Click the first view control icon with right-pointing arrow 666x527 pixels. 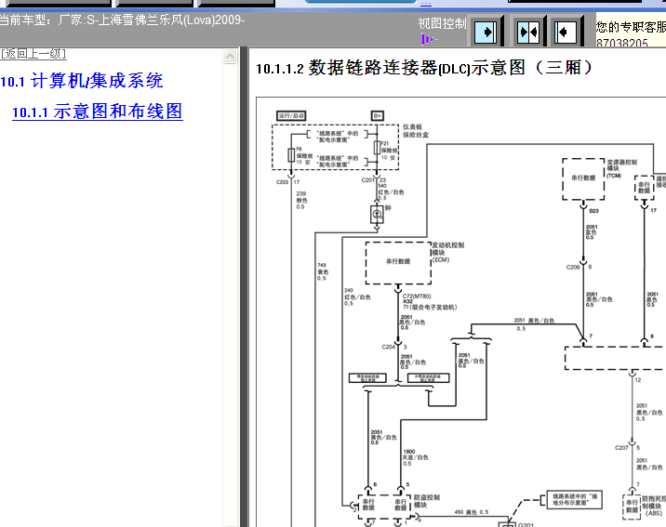(486, 32)
